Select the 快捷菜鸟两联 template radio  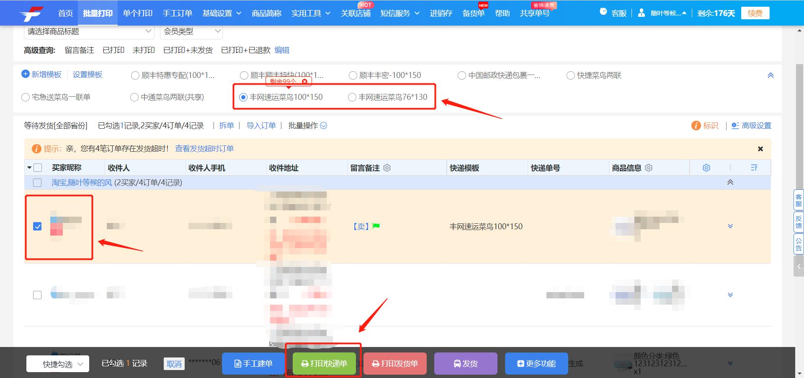(x=570, y=75)
